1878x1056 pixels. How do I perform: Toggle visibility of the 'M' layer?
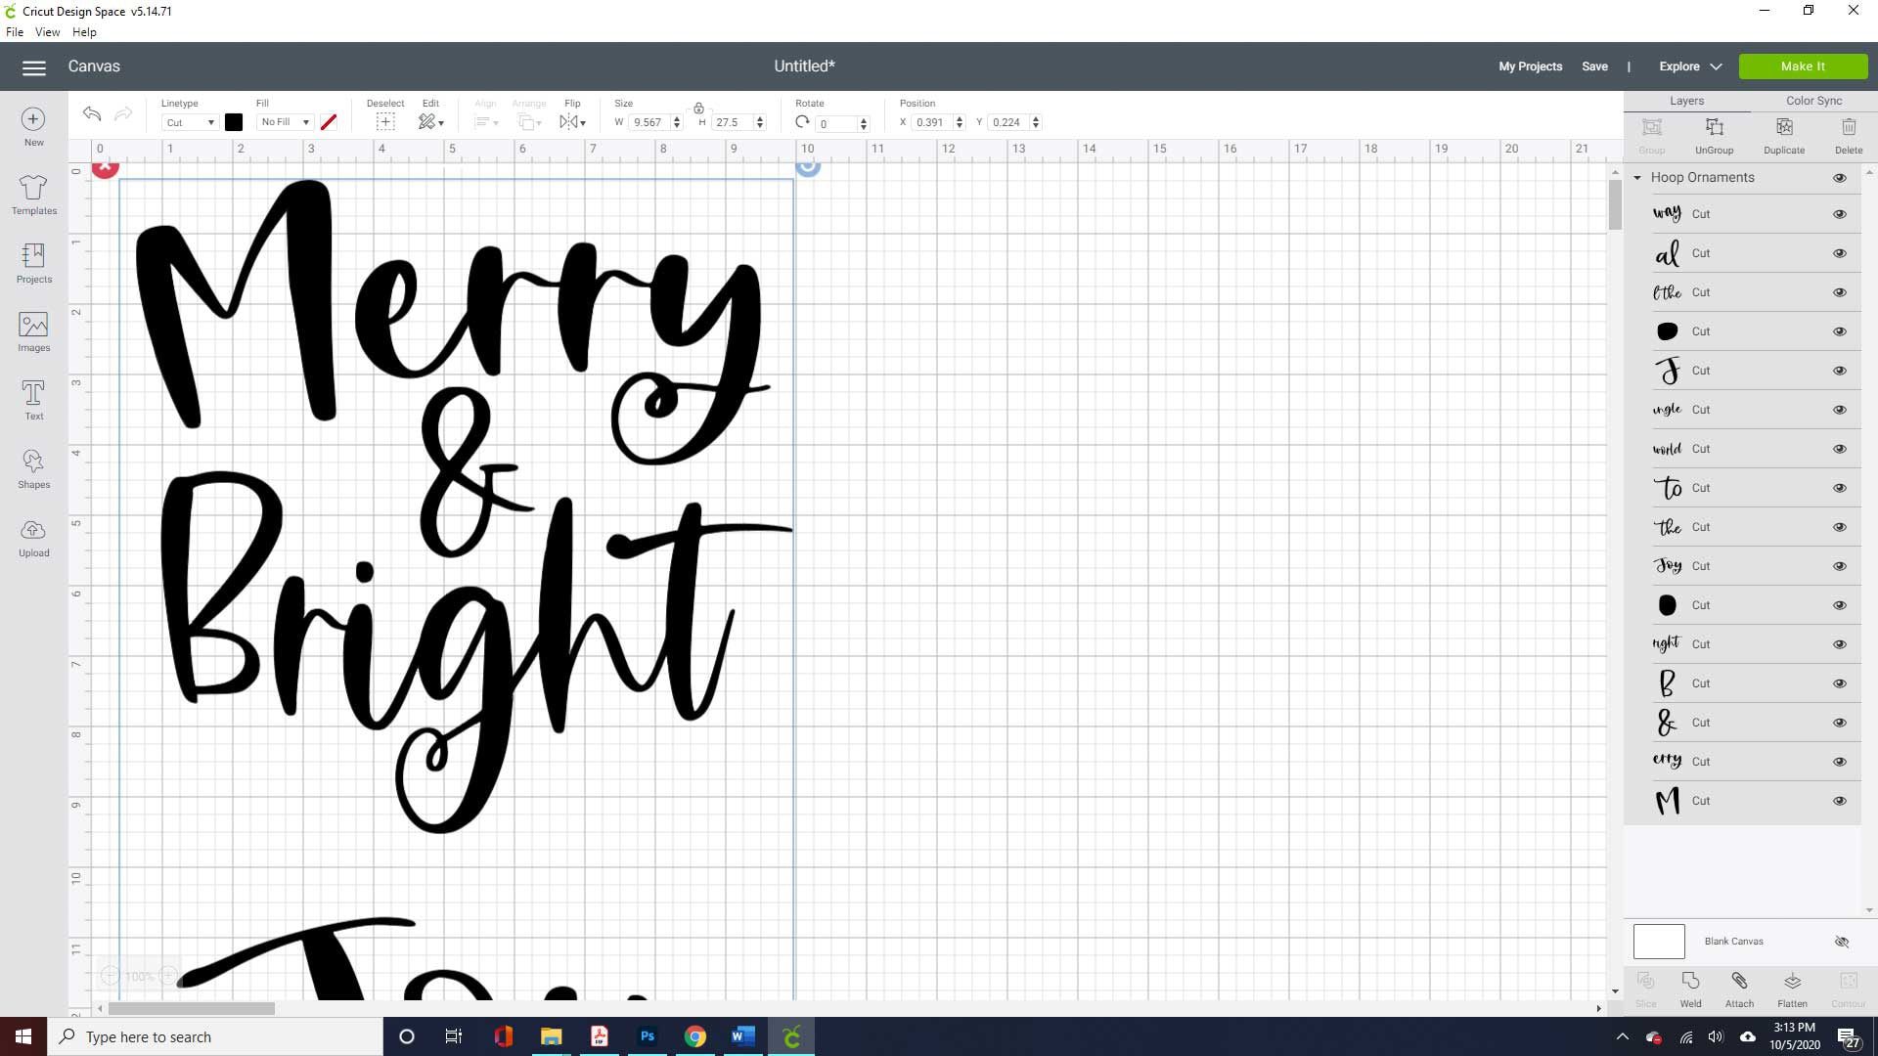click(x=1840, y=801)
